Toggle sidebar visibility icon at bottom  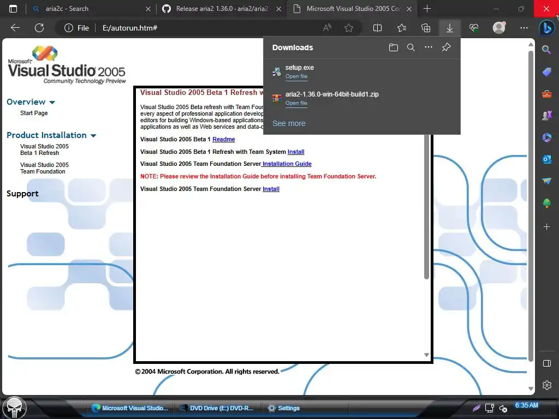tap(546, 363)
